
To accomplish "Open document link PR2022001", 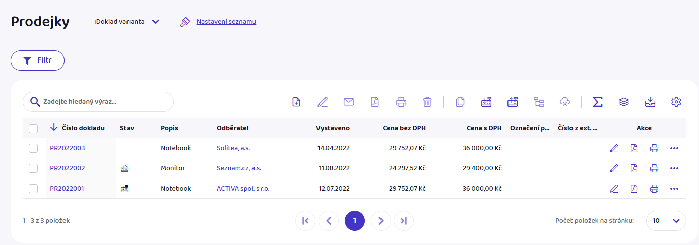I will coord(67,189).
